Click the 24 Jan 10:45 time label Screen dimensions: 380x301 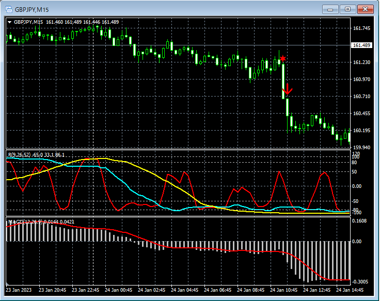[283, 290]
